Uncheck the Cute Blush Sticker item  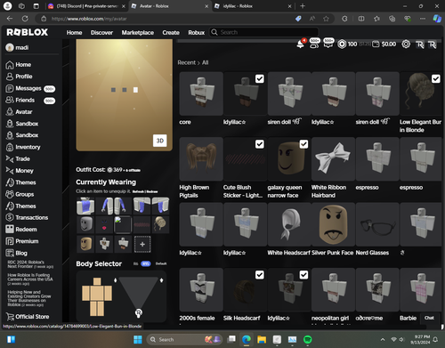coord(260,144)
